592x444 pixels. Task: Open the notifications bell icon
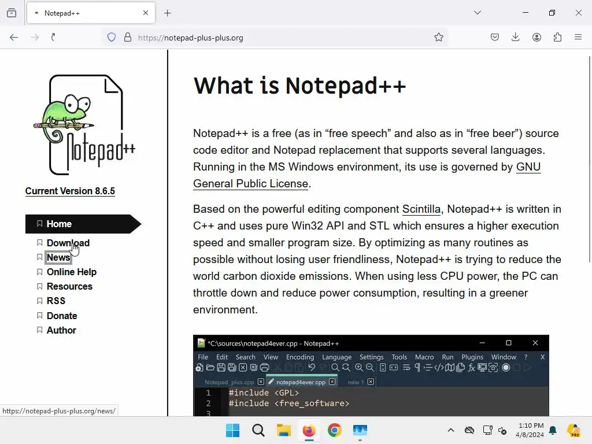(x=553, y=430)
